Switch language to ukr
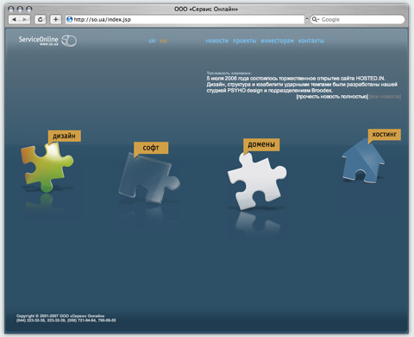414x337 pixels. coord(152,41)
